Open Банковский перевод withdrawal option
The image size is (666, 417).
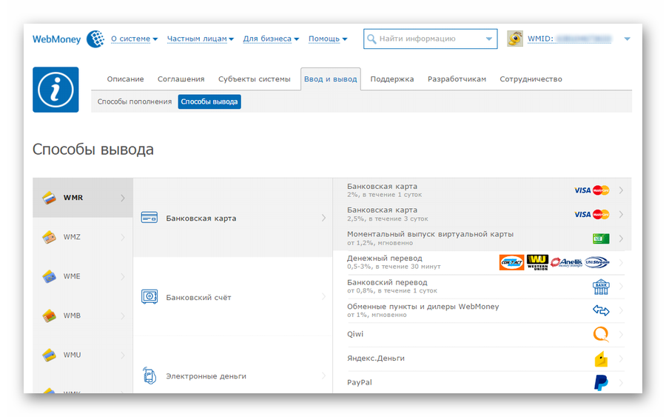click(x=482, y=287)
